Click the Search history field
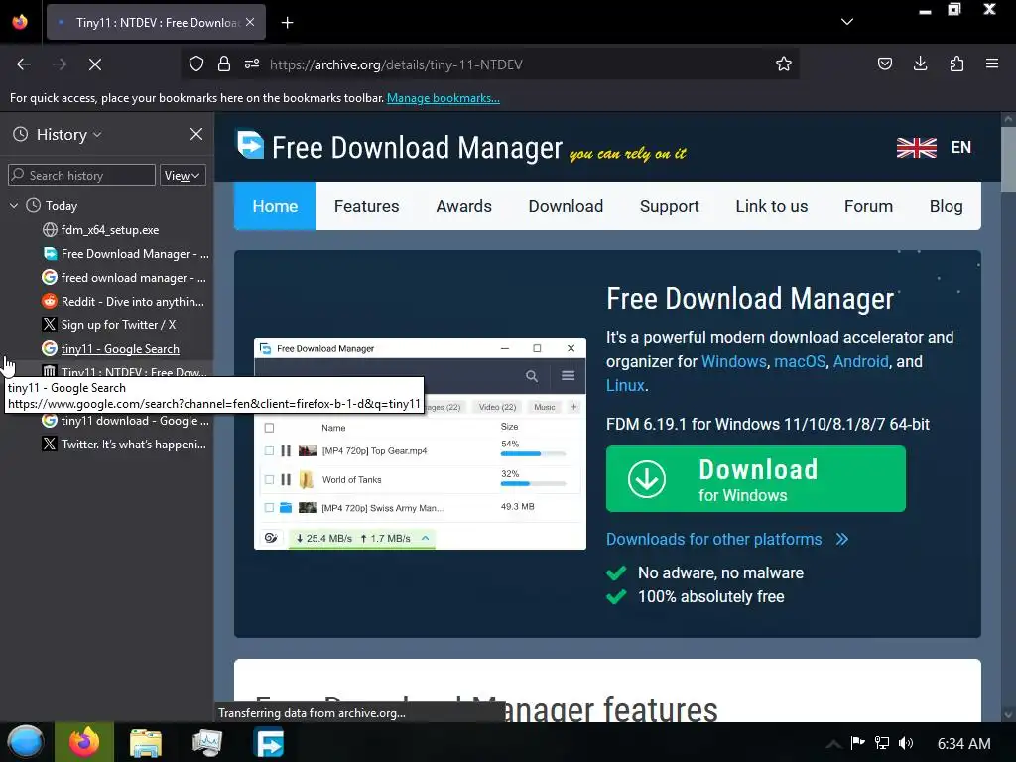This screenshot has height=762, width=1016. 81,175
